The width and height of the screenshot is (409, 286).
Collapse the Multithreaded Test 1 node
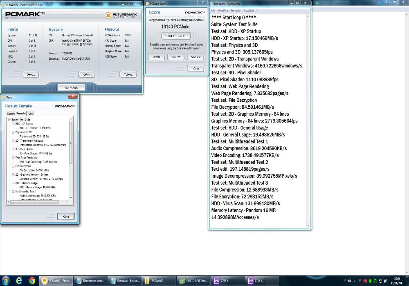point(13,192)
